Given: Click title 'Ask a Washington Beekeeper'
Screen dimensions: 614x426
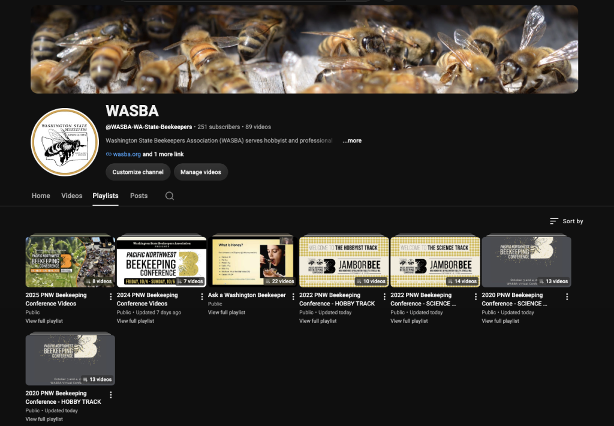Looking at the screenshot, I should (x=246, y=295).
